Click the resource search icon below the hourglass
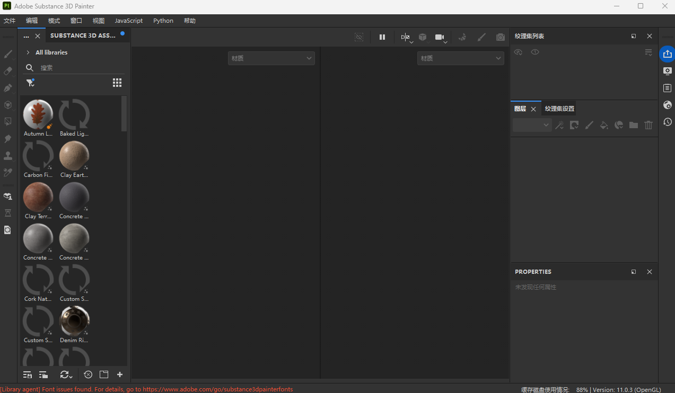 tap(8, 230)
